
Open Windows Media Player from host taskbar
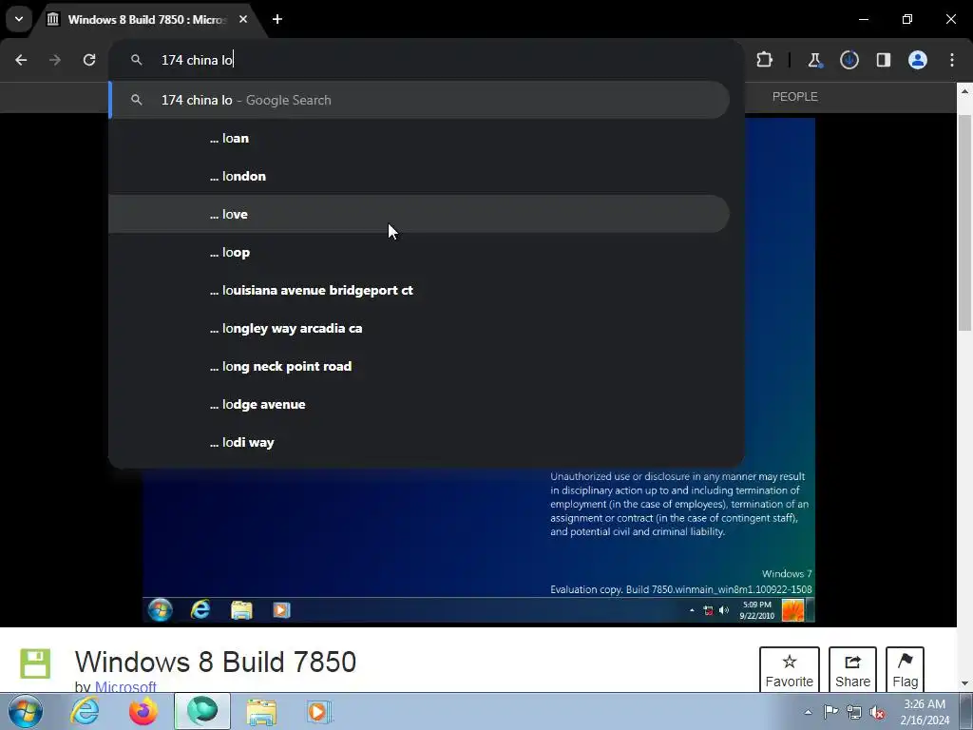click(x=319, y=712)
